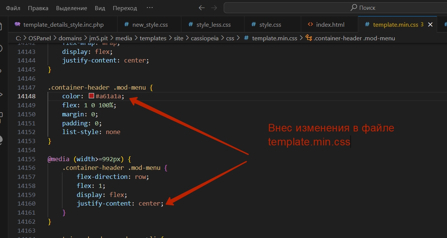Viewport: 447px width, 238px height.
Task: Click the HTML icon on index.html tab
Action: (x=310, y=24)
